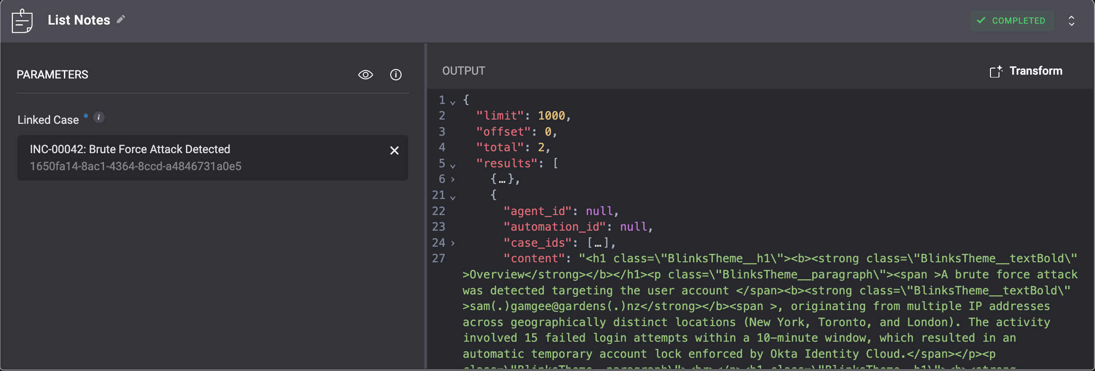
Task: Click the "automation_id": null line
Action: (x=578, y=227)
